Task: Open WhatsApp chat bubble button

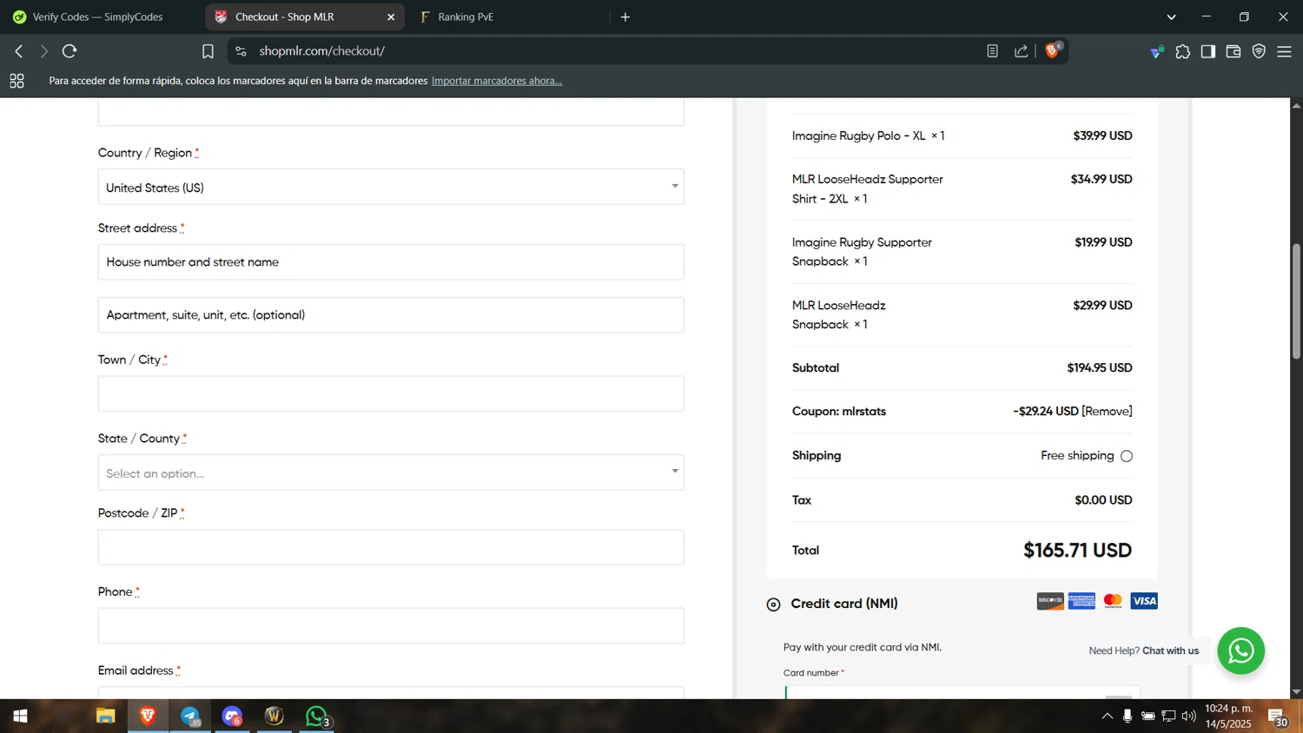Action: point(1240,650)
